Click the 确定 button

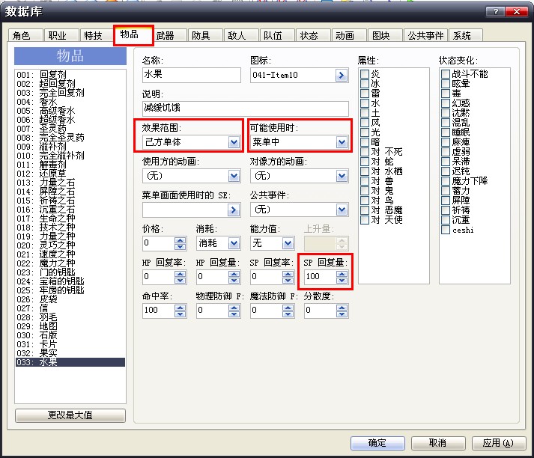coord(377,443)
